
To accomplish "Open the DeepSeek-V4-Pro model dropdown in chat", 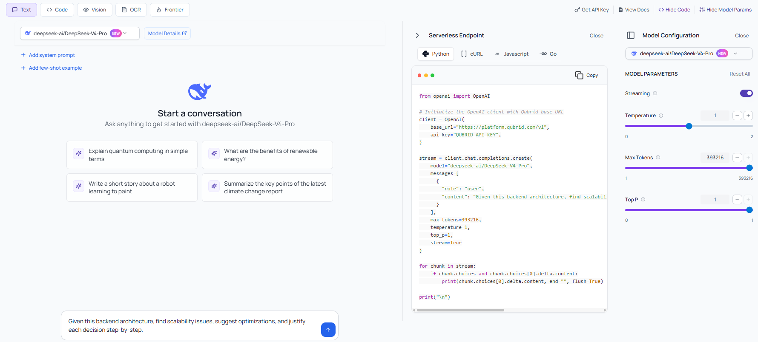I will (x=80, y=34).
